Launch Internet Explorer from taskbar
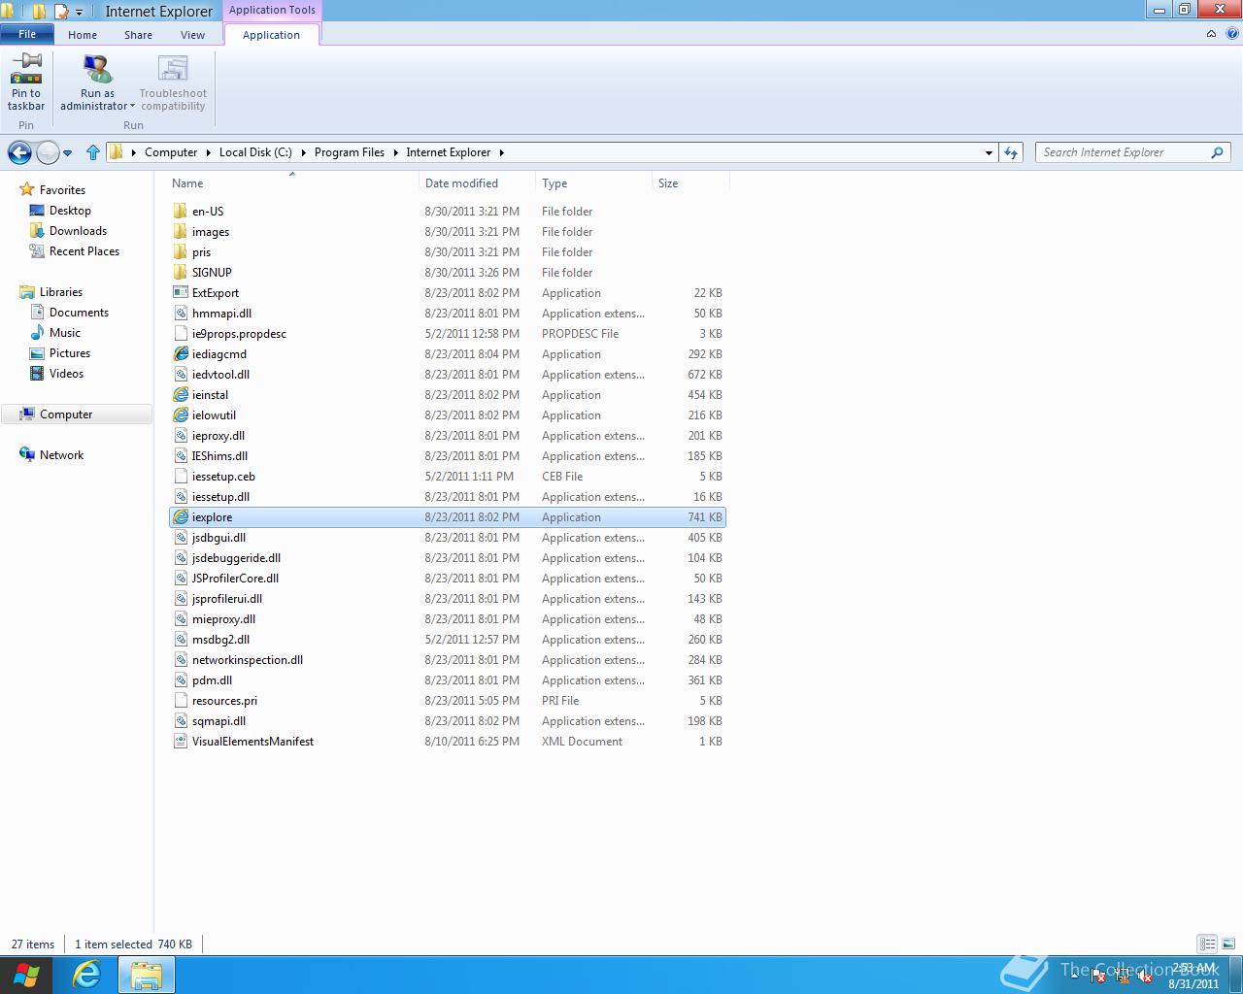 [87, 975]
